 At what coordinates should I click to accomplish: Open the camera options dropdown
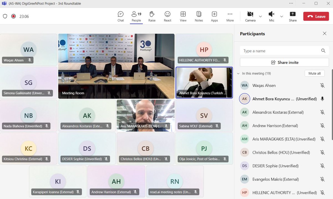pos(260,17)
